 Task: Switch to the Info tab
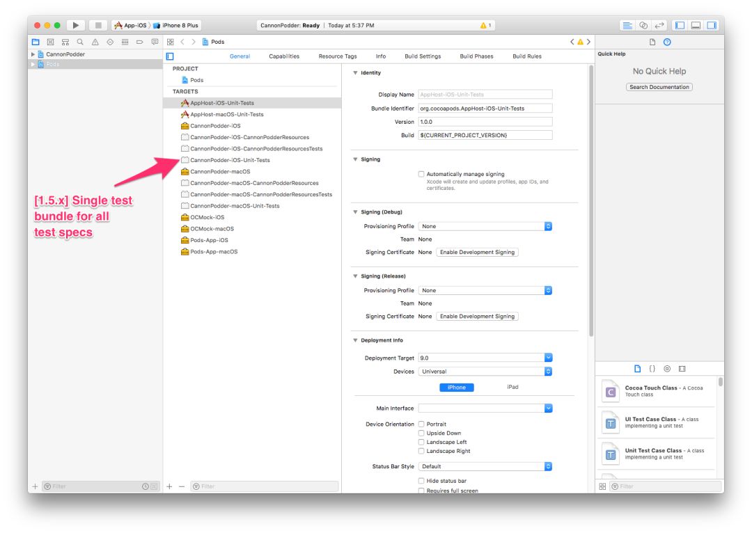381,56
